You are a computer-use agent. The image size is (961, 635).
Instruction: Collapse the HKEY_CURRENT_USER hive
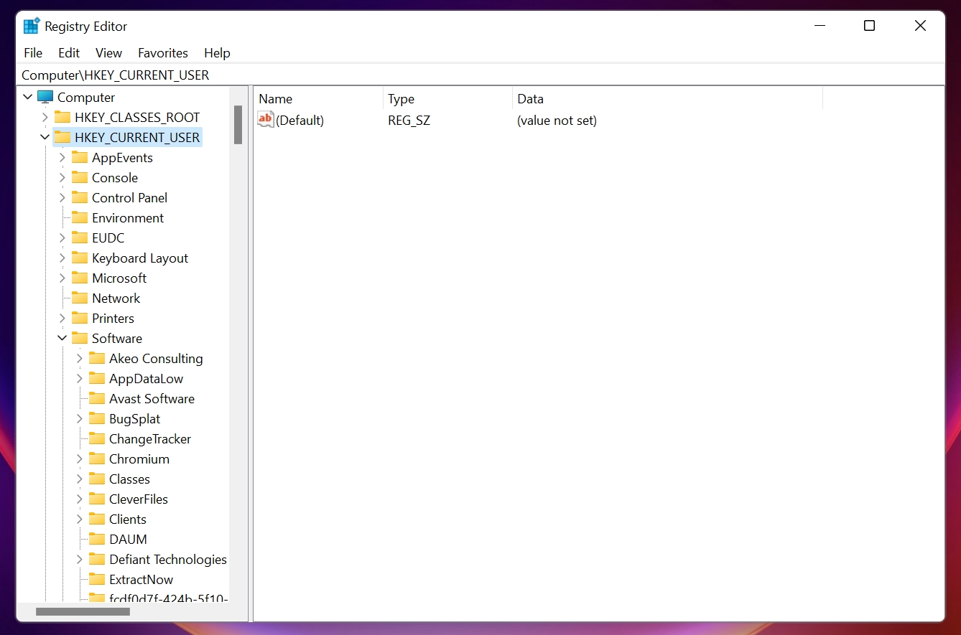click(45, 137)
